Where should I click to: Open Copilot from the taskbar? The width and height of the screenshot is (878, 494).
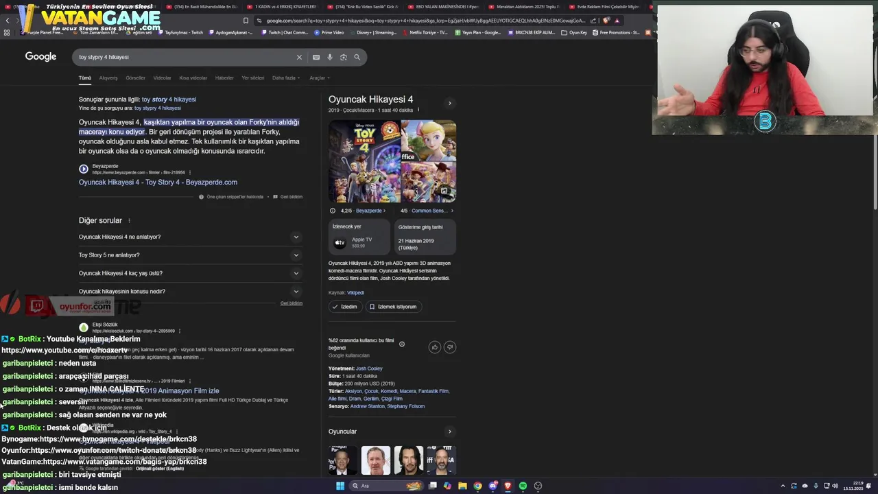447,486
